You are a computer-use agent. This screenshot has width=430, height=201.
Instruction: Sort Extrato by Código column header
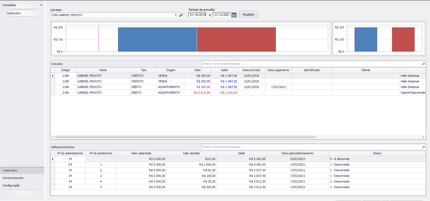(65, 70)
